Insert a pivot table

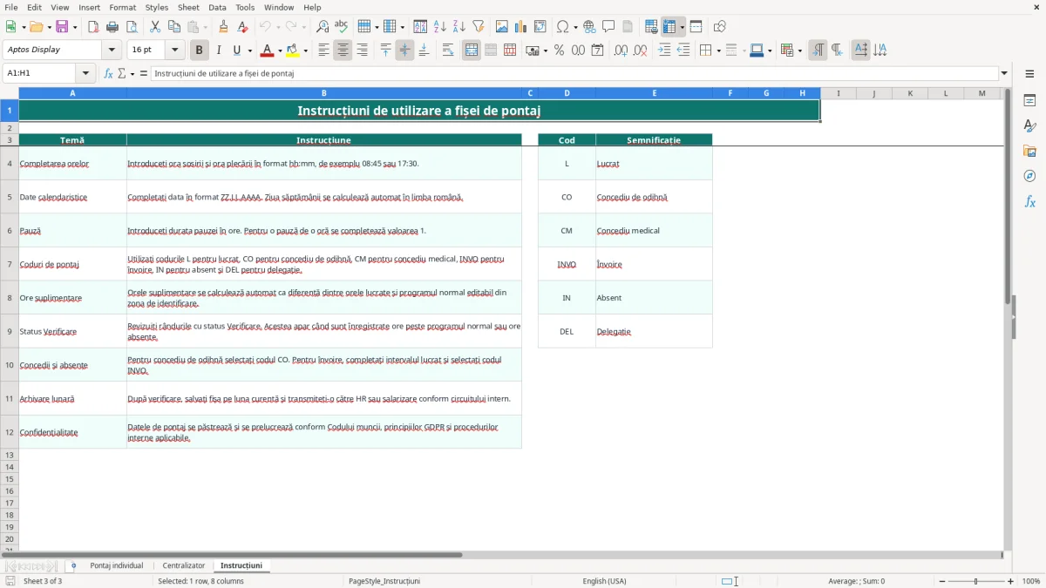(x=540, y=27)
